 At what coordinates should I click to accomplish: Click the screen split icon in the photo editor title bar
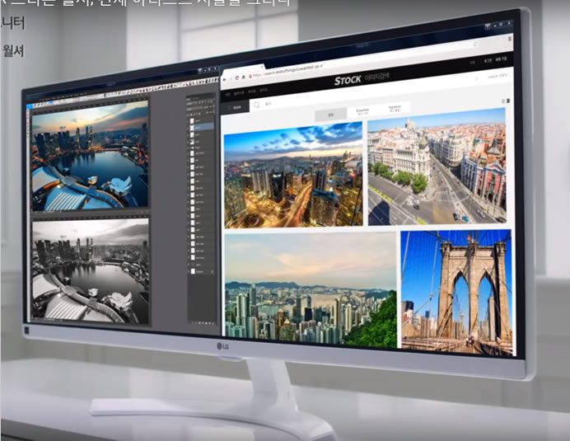[x=199, y=71]
